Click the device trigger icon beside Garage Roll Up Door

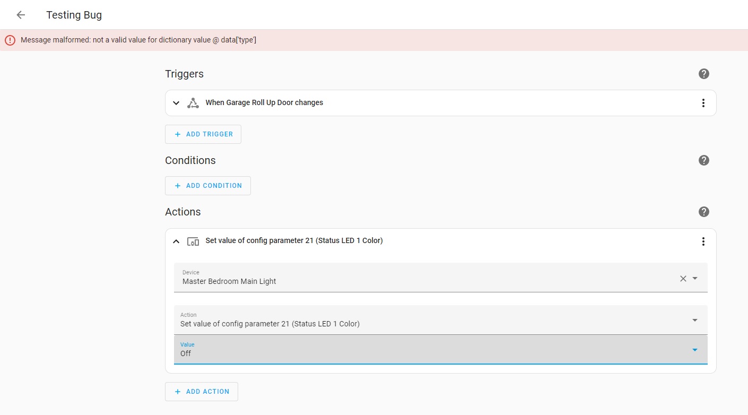(x=193, y=102)
